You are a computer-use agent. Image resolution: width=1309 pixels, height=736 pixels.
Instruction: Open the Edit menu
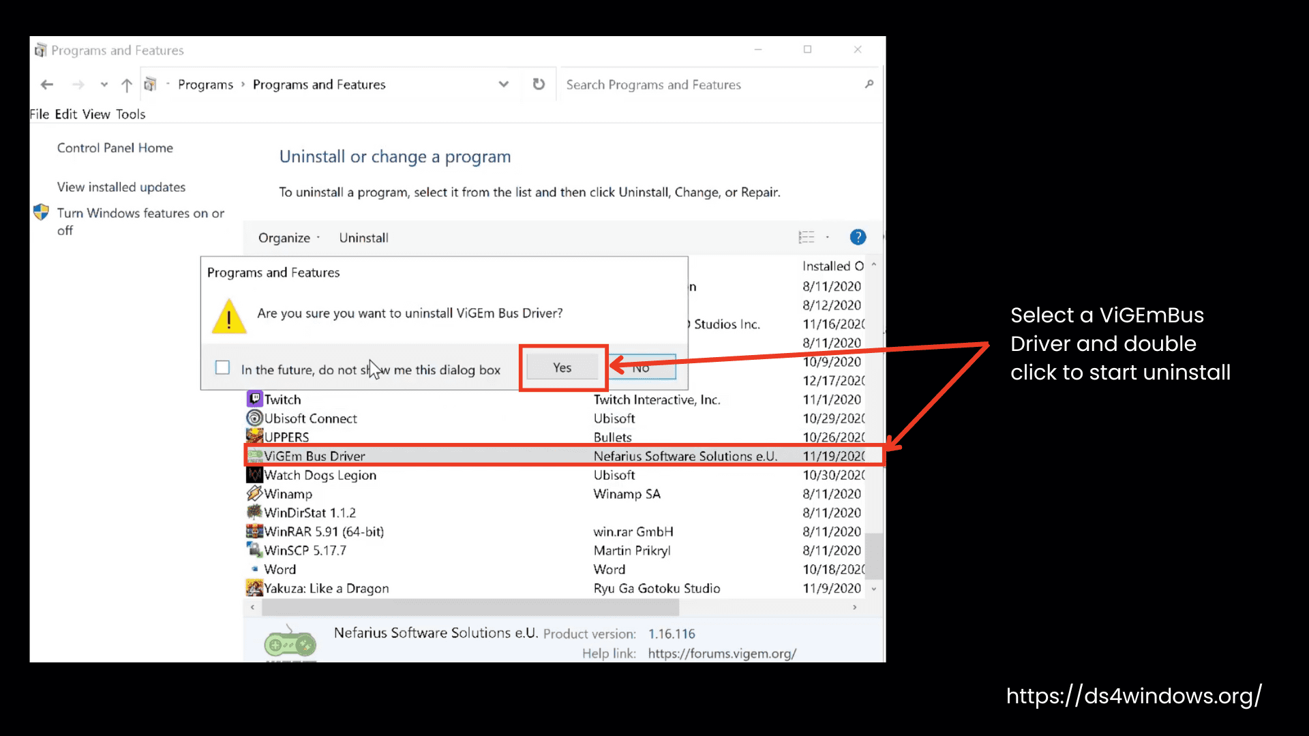tap(65, 114)
